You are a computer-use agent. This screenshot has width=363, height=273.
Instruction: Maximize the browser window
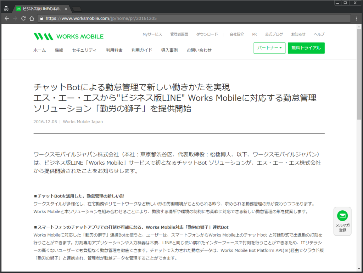click(345, 3)
